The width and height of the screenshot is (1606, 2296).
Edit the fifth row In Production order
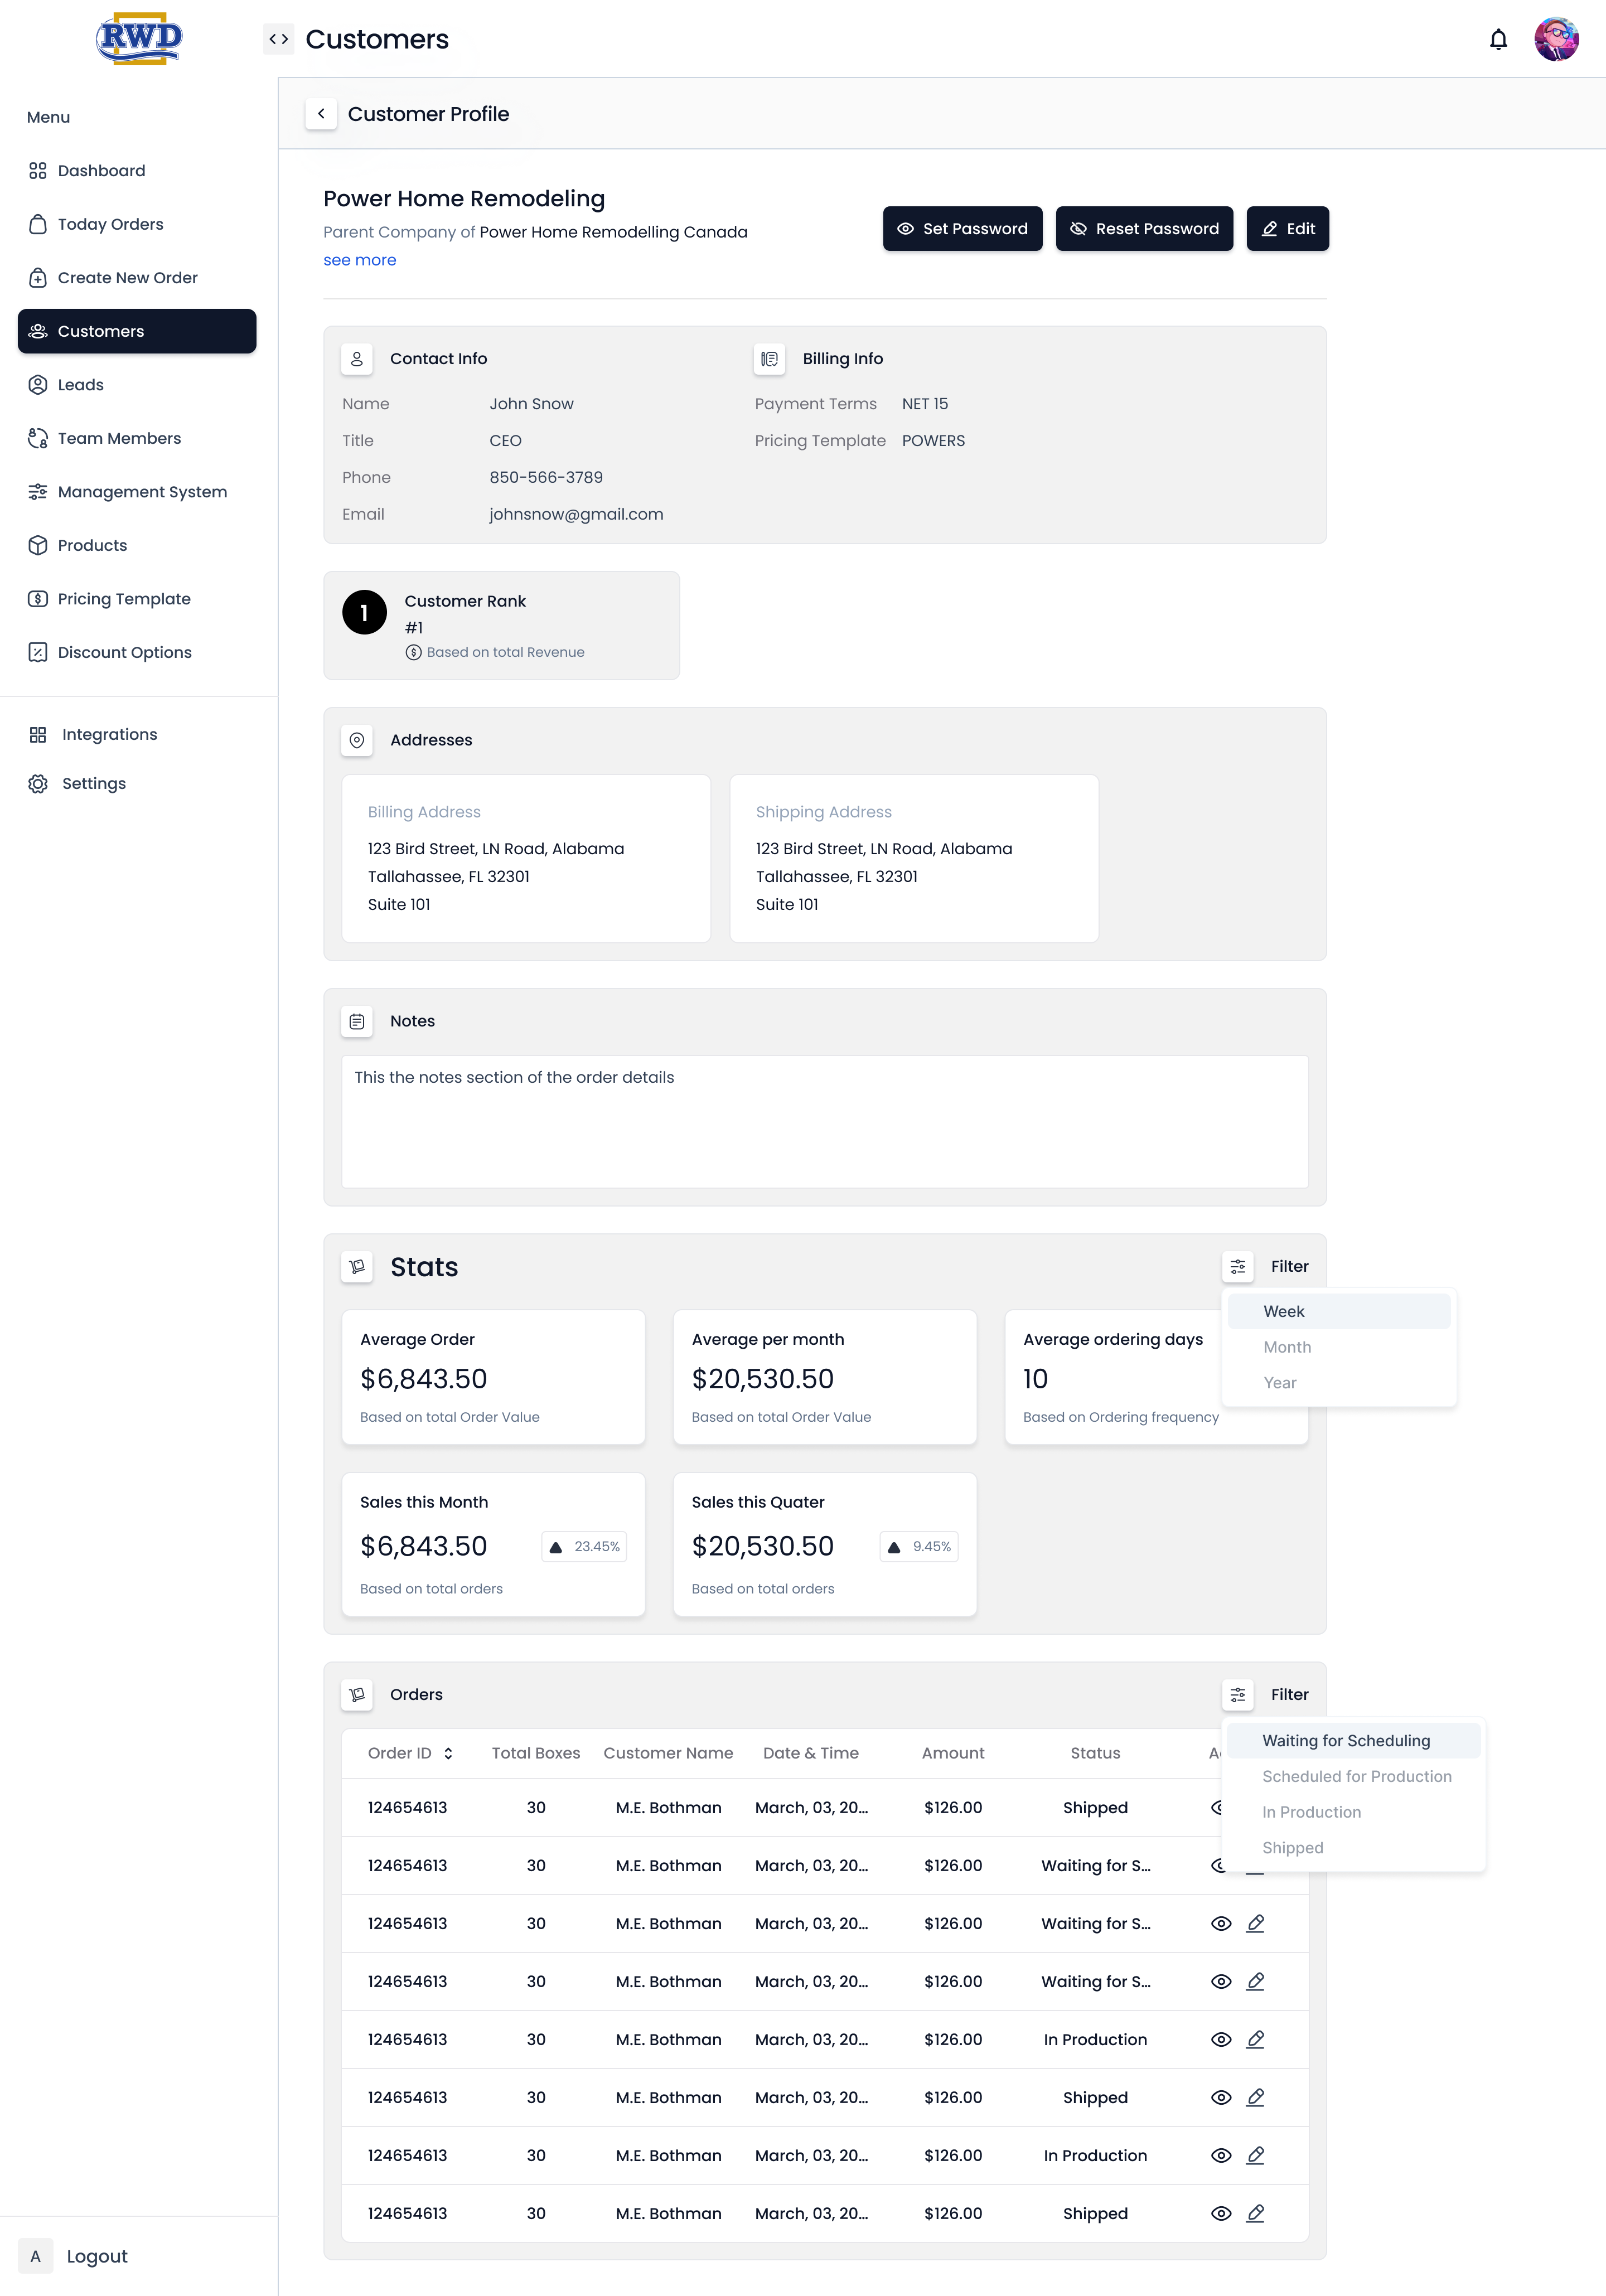pyautogui.click(x=1256, y=2040)
